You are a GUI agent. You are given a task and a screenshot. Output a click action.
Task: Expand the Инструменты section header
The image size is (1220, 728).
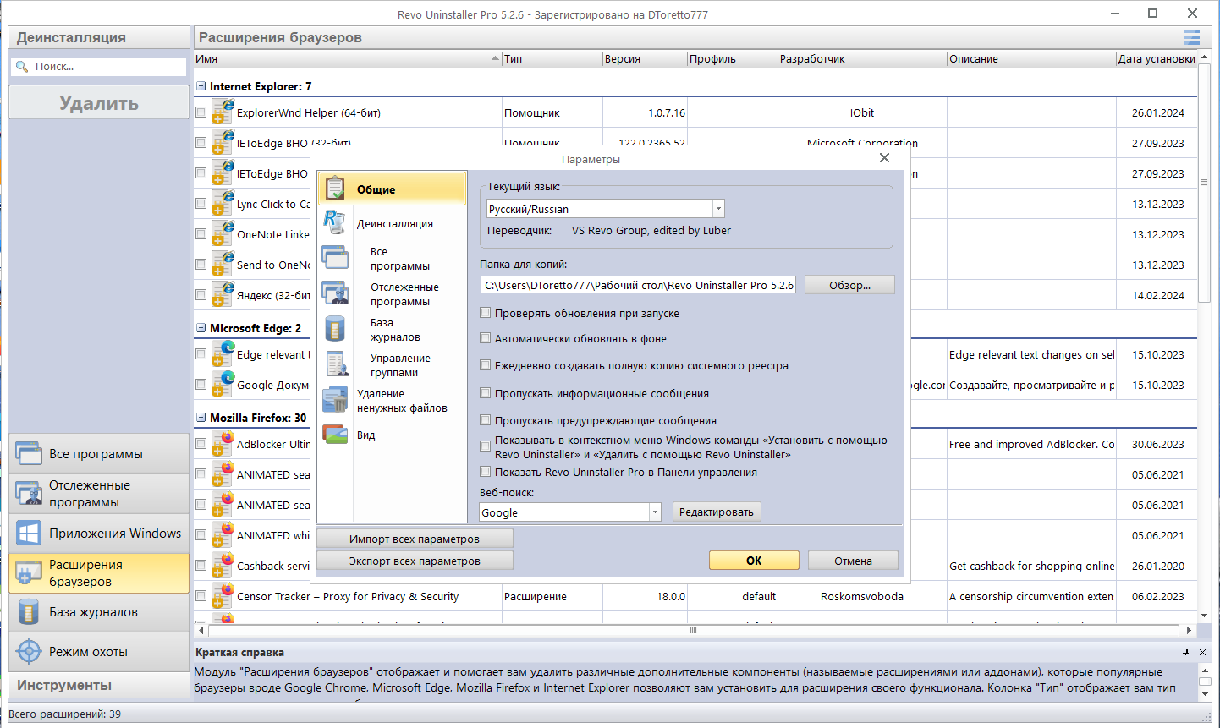pos(99,685)
